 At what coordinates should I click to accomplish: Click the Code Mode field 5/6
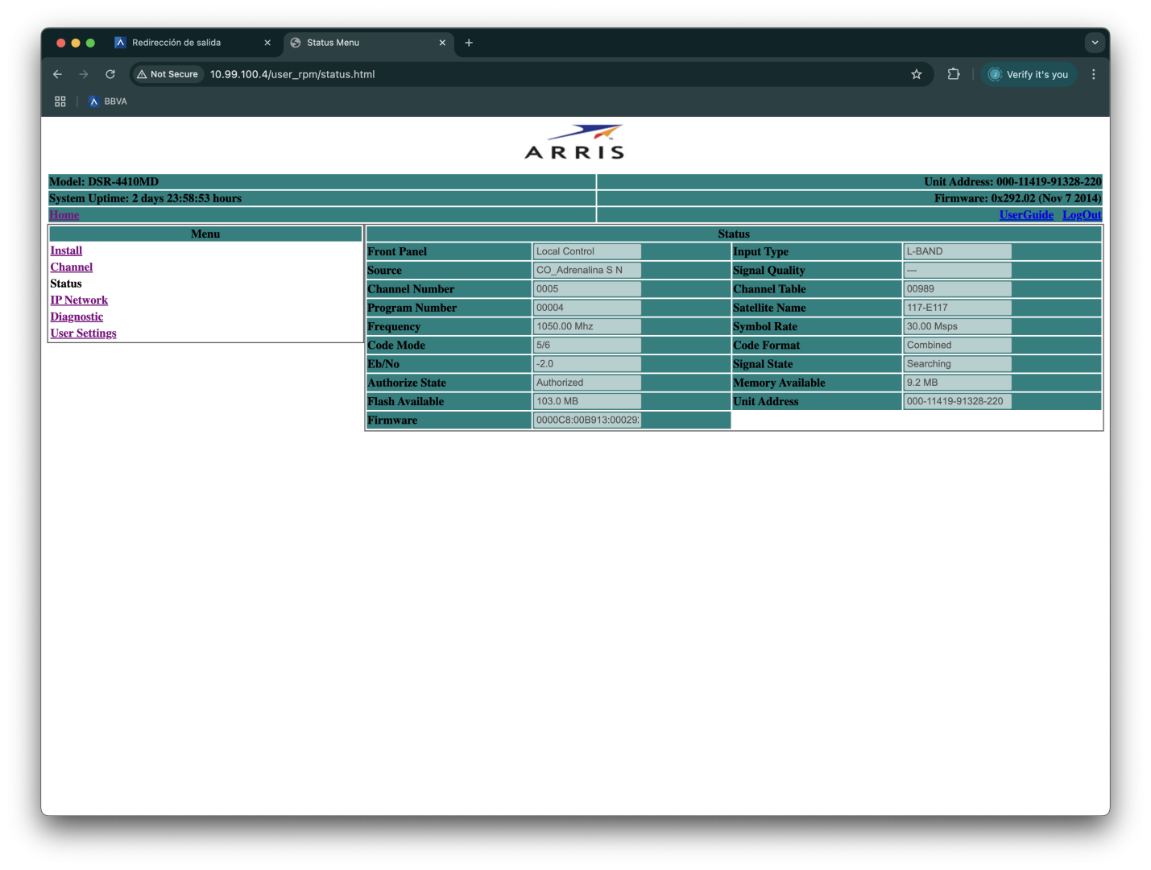click(587, 345)
